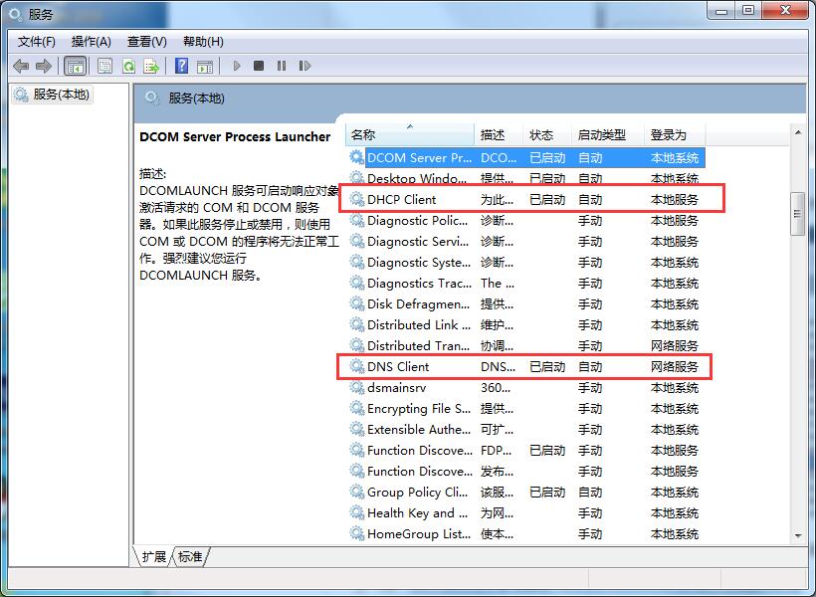Toggle the action pane visibility
Viewport: 816px width, 597px height.
click(206, 66)
